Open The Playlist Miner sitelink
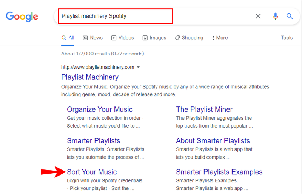302x194 pixels. click(x=204, y=109)
